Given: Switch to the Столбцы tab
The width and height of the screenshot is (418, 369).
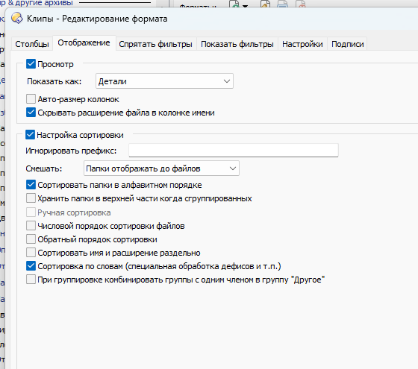Looking at the screenshot, I should [32, 44].
